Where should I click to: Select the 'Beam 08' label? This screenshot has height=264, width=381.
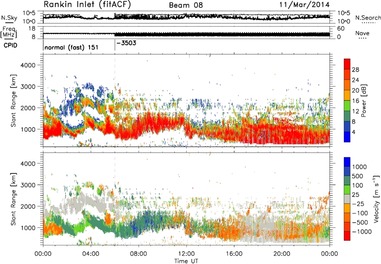tap(186, 5)
